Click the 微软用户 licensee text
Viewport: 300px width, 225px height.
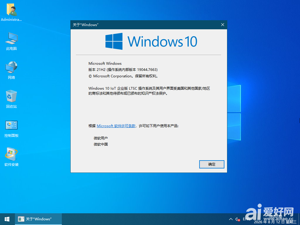[101, 138]
